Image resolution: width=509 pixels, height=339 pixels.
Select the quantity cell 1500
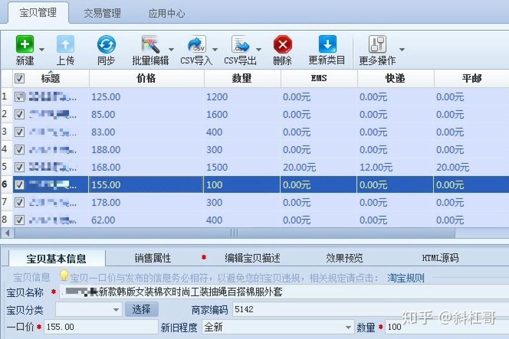pyautogui.click(x=242, y=167)
